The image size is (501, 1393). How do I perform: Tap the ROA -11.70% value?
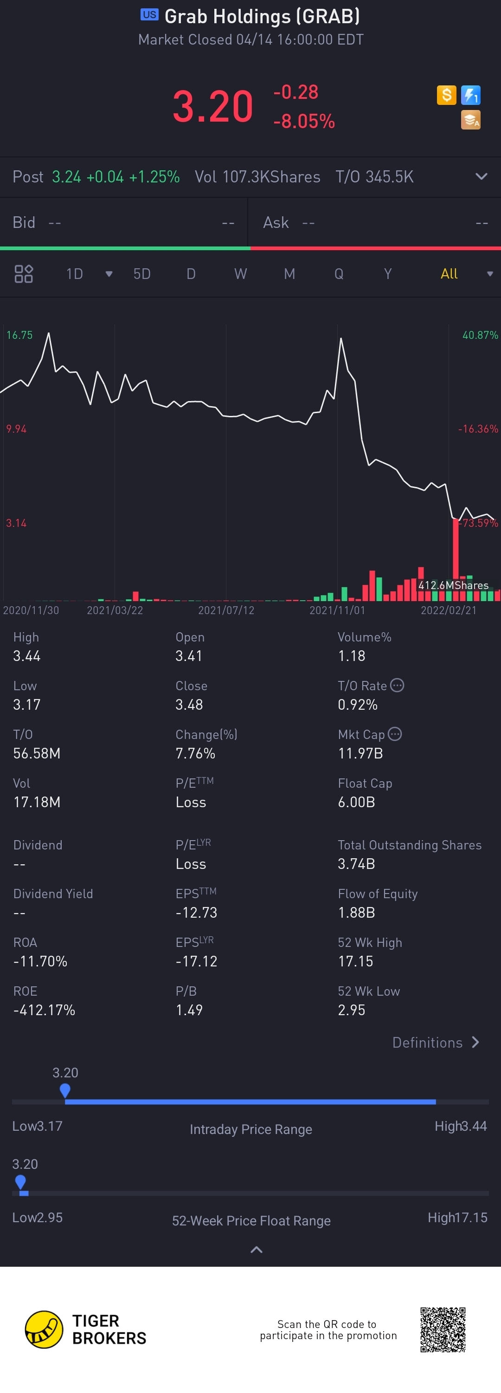[40, 961]
